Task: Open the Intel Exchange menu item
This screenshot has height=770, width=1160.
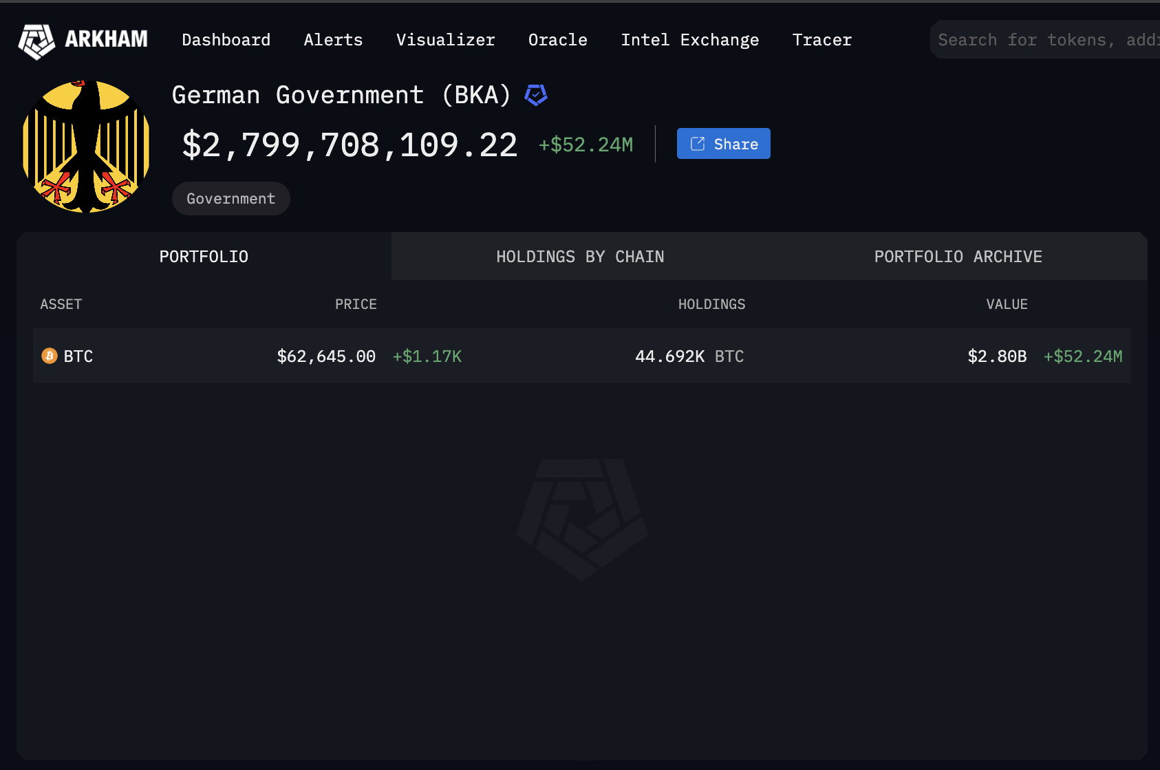Action: click(x=690, y=40)
